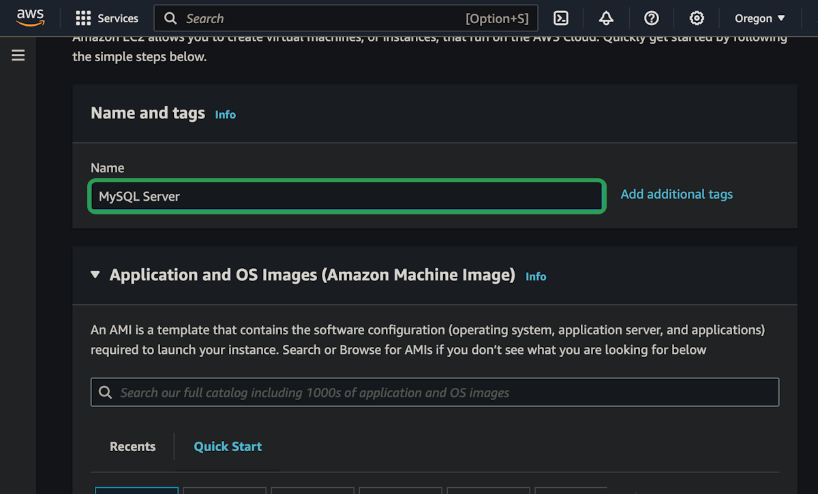Open Info link for Application and OS Images
818x494 pixels.
tap(536, 276)
